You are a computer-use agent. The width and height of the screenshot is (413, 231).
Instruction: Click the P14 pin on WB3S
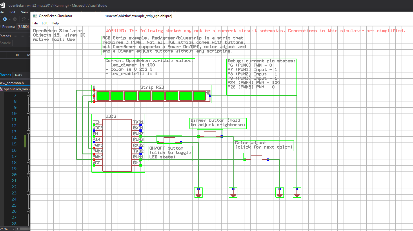pos(94,142)
